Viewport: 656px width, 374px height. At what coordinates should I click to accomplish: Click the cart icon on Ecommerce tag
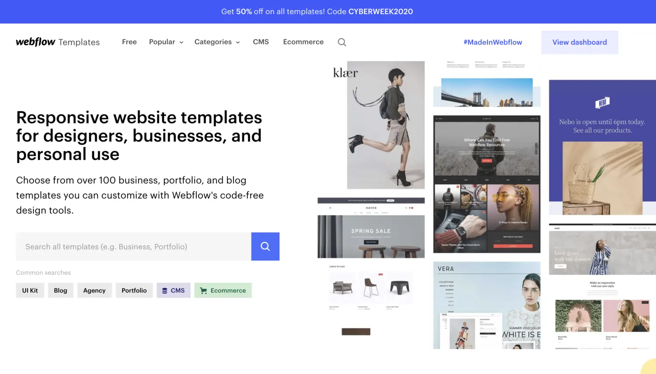click(x=203, y=290)
